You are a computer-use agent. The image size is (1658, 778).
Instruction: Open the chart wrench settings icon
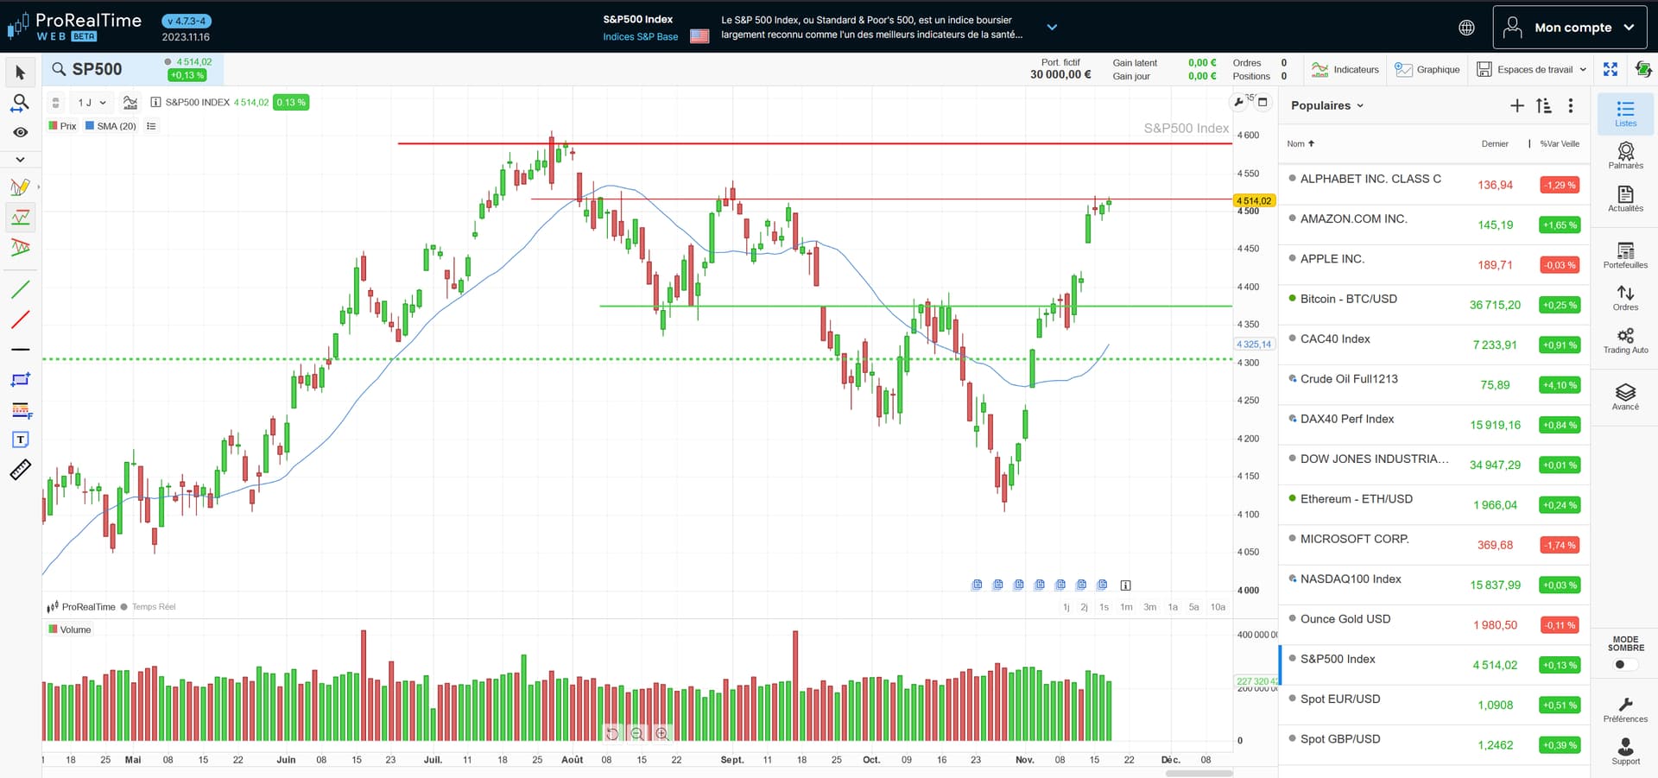coord(1239,102)
